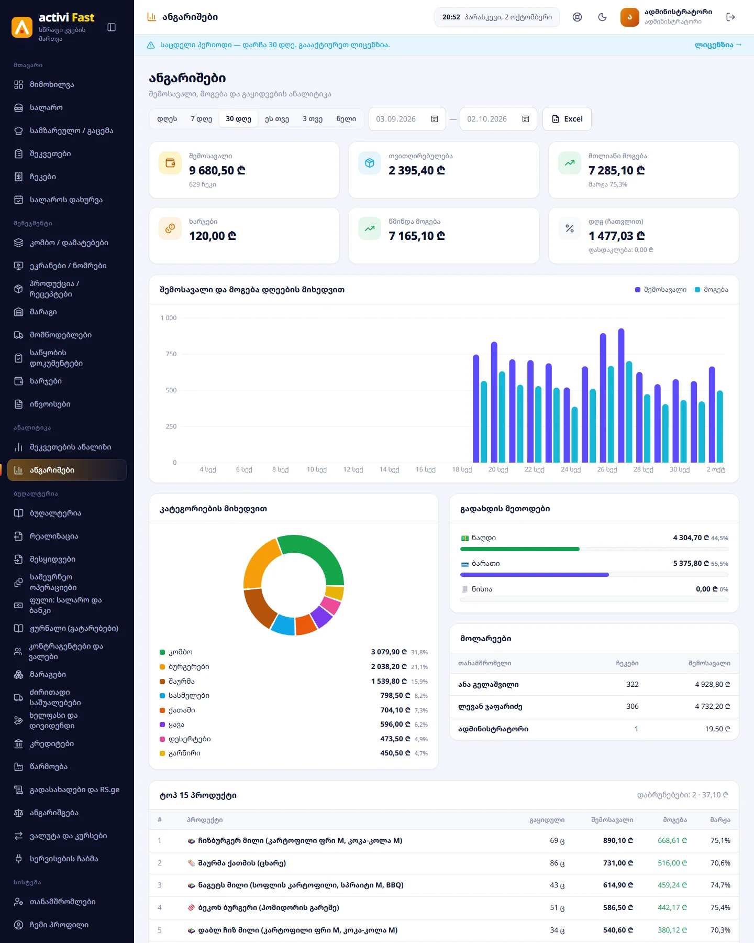Open სამზარეულო / გაცემა page
Screen dimensions: 754x943
(67, 131)
